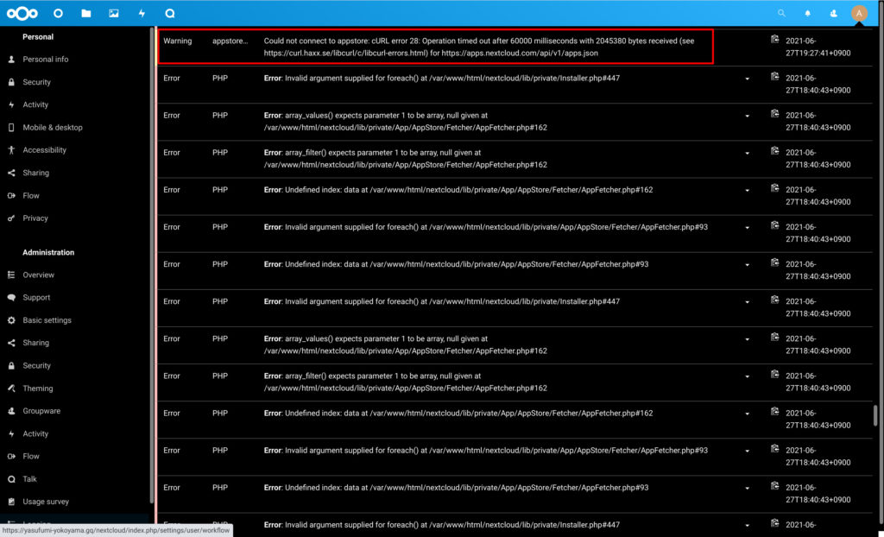This screenshot has width=884, height=537.
Task: Open the contacts menu icon
Action: coord(834,13)
